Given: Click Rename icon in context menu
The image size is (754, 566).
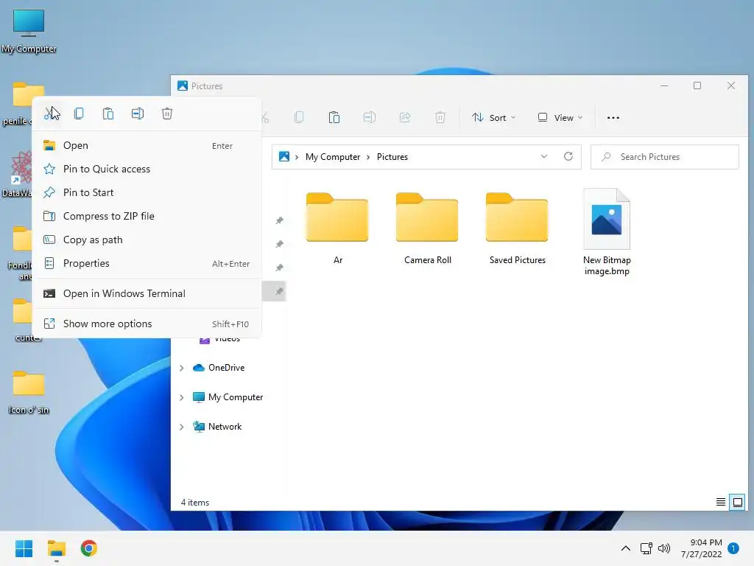Looking at the screenshot, I should click(138, 113).
